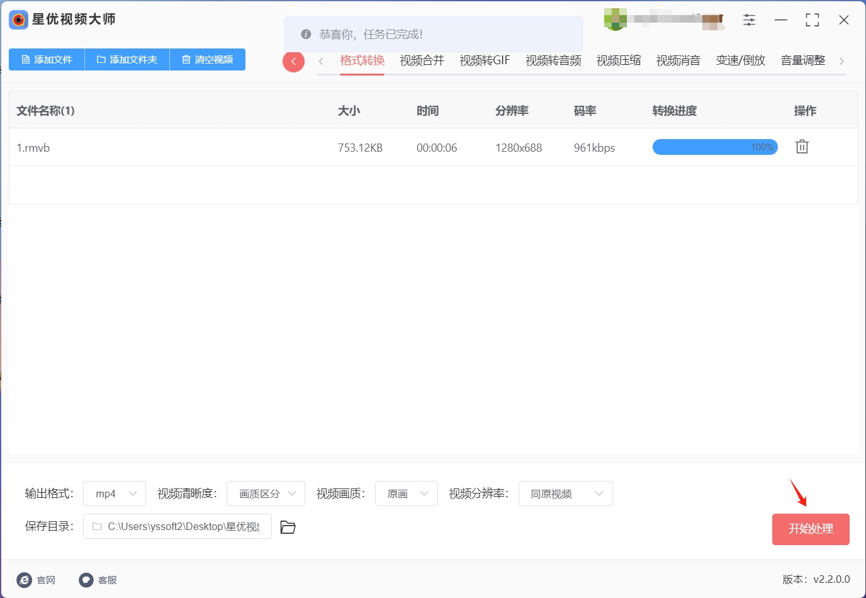
Task: Open 客服 customer service chat icon
Action: click(x=86, y=580)
